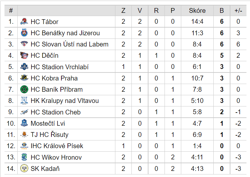Click the HC Wikov Hronov logo
The width and height of the screenshot is (250, 177).
pyautogui.click(x=24, y=157)
